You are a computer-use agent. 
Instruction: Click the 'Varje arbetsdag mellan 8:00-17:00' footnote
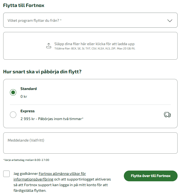point(26,160)
